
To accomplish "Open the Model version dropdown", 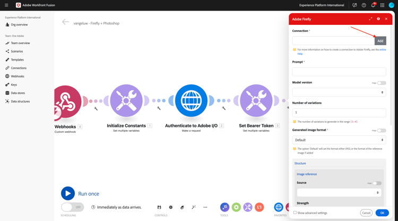I will click(339, 92).
